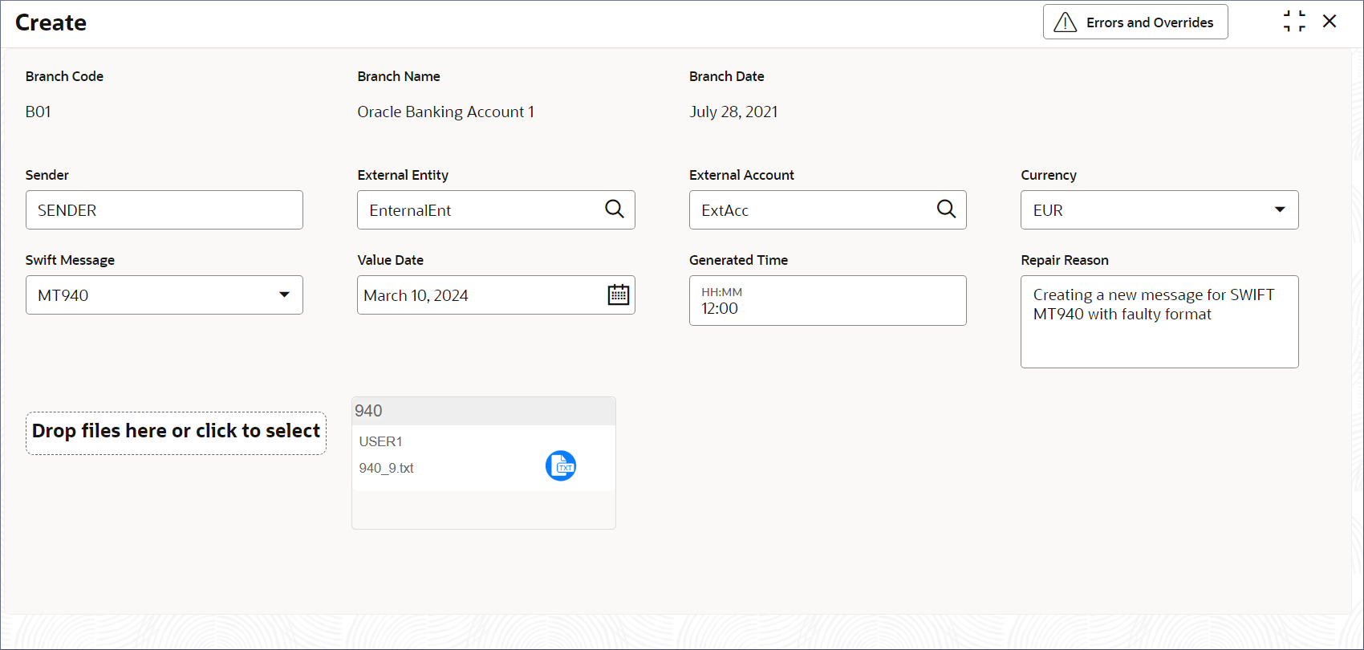Open the Errors and Overrides panel
Screen dimensions: 1364x650
[1135, 22]
